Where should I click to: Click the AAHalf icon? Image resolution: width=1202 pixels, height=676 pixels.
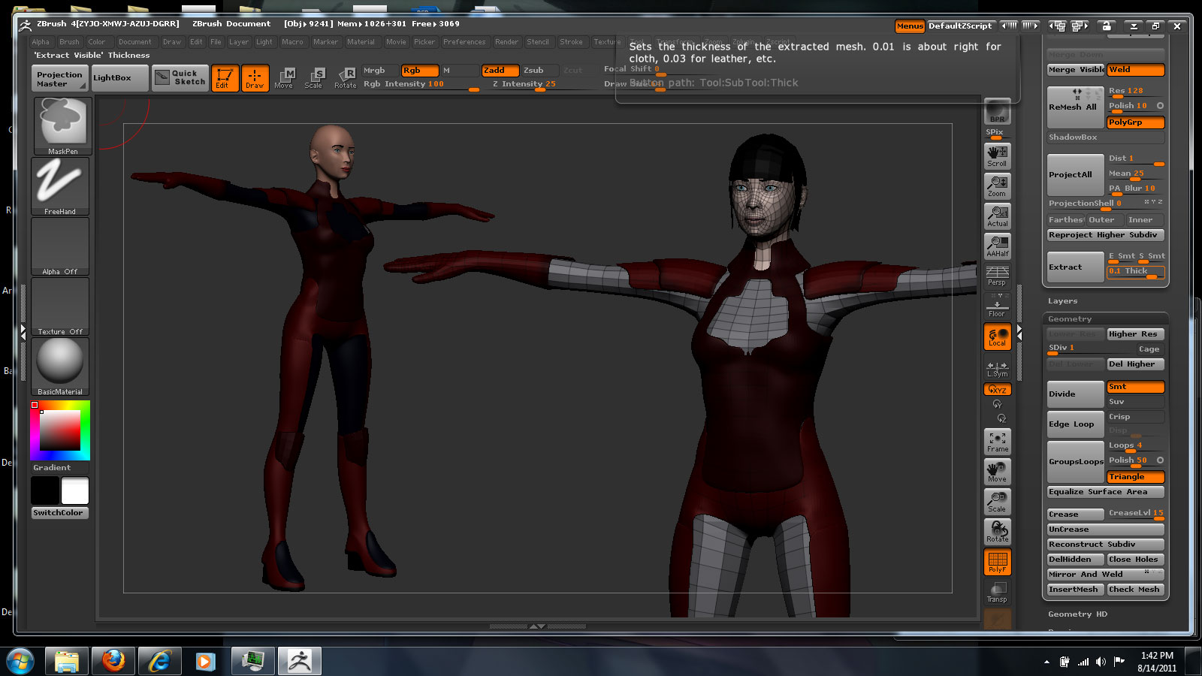tap(997, 246)
